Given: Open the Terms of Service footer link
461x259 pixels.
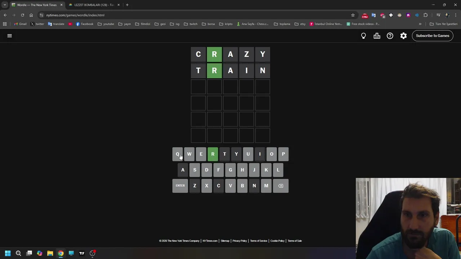Looking at the screenshot, I should tap(259, 241).
